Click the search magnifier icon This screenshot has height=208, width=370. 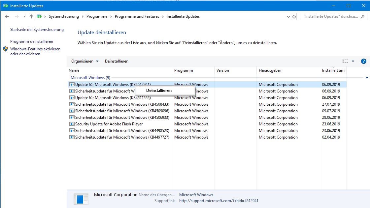(363, 16)
